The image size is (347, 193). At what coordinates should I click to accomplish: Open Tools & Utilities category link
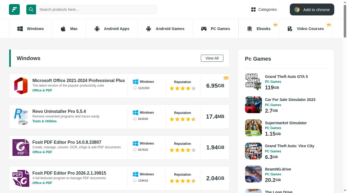tap(44, 121)
